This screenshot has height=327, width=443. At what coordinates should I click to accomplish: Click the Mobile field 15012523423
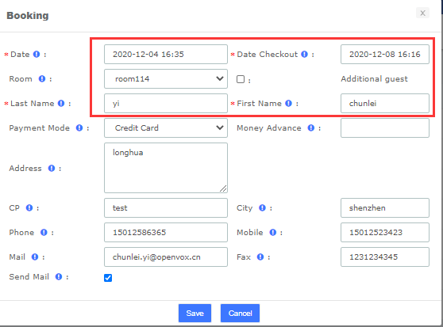click(385, 232)
